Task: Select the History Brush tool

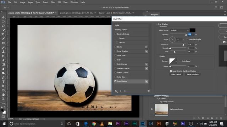Action: click(x=3, y=56)
